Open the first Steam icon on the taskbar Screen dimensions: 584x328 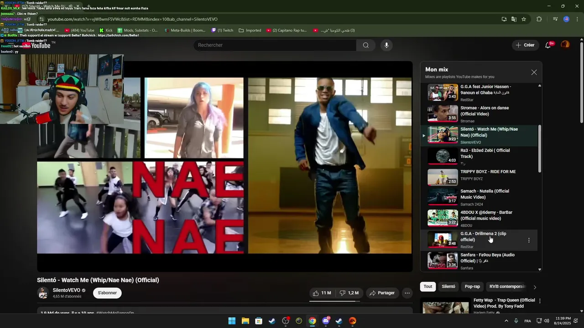coord(272,321)
